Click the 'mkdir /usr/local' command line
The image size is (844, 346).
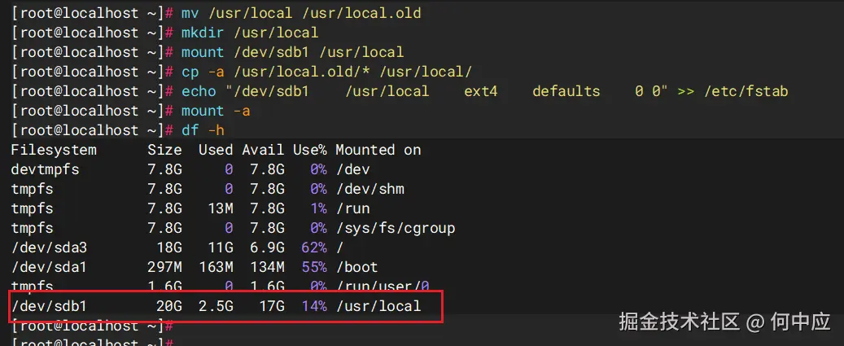(x=250, y=33)
